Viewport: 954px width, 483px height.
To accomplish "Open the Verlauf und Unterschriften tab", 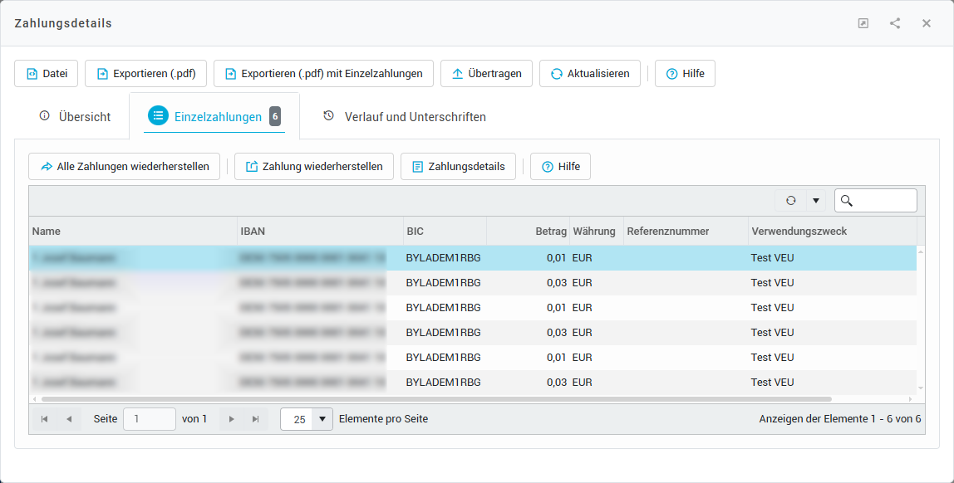I will click(404, 117).
